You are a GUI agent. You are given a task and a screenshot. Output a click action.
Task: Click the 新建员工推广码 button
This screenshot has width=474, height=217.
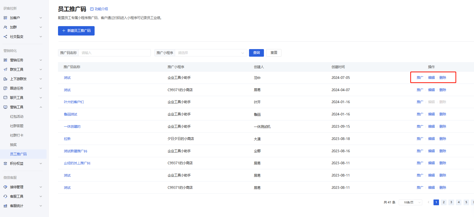coord(76,31)
